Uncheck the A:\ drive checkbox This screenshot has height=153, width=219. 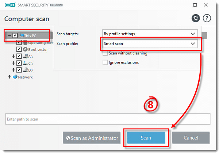tap(19, 56)
